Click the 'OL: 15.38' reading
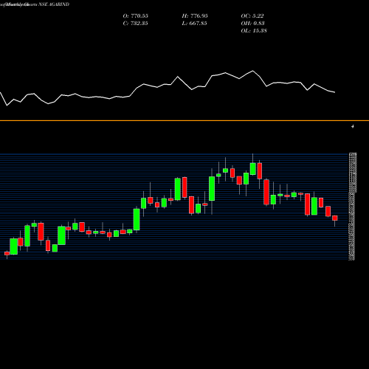The width and height of the screenshot is (369, 369). (254, 31)
